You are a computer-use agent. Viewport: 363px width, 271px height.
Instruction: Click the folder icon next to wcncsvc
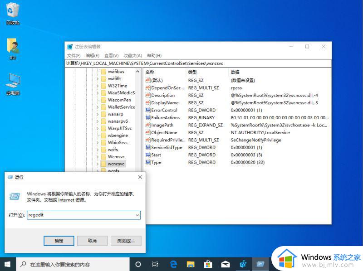[x=103, y=164]
